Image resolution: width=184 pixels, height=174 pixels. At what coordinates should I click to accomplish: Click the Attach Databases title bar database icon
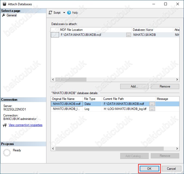pos(4,4)
